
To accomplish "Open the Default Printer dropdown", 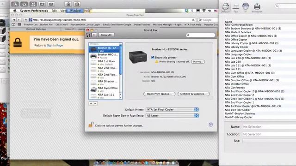I will (172, 110).
